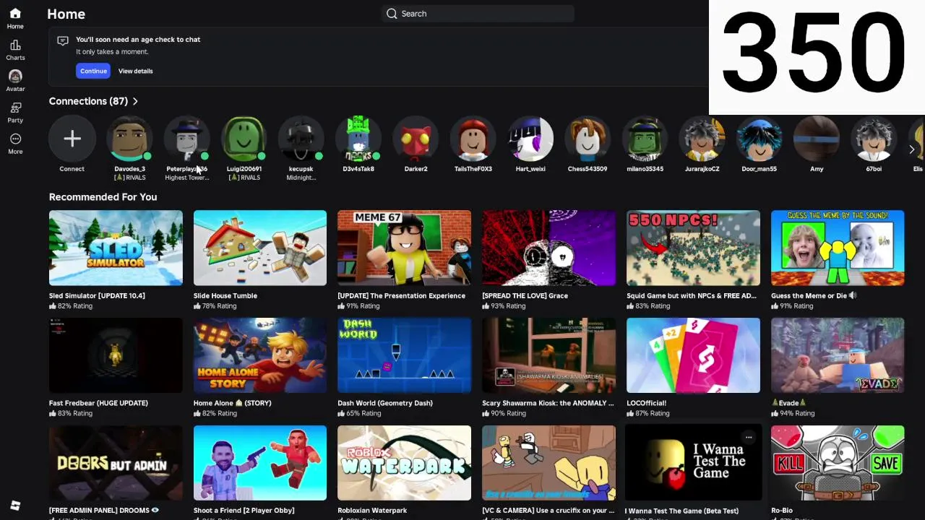Open Use a crucifix game thumbnail
This screenshot has height=520, width=925.
click(548, 463)
